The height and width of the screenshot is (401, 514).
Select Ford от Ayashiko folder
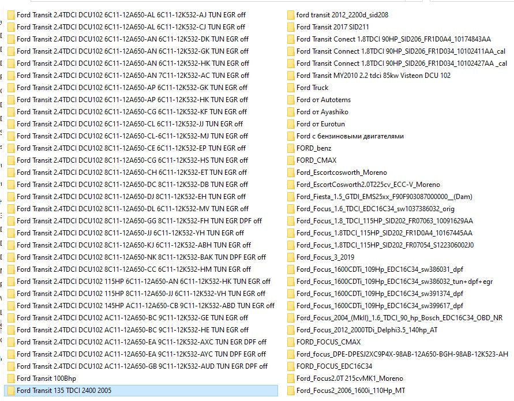point(322,112)
